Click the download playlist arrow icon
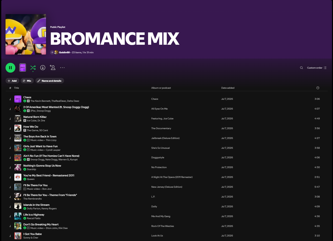The image size is (333, 241). (x=43, y=68)
